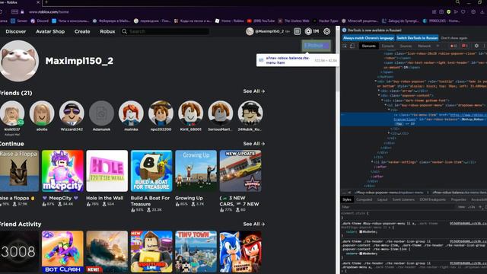Select the Layout tab in styles pane
Screen dimensions: 487x274
[x=382, y=199]
